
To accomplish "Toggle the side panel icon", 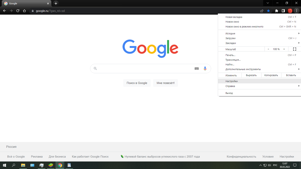I will pyautogui.click(x=283, y=11).
